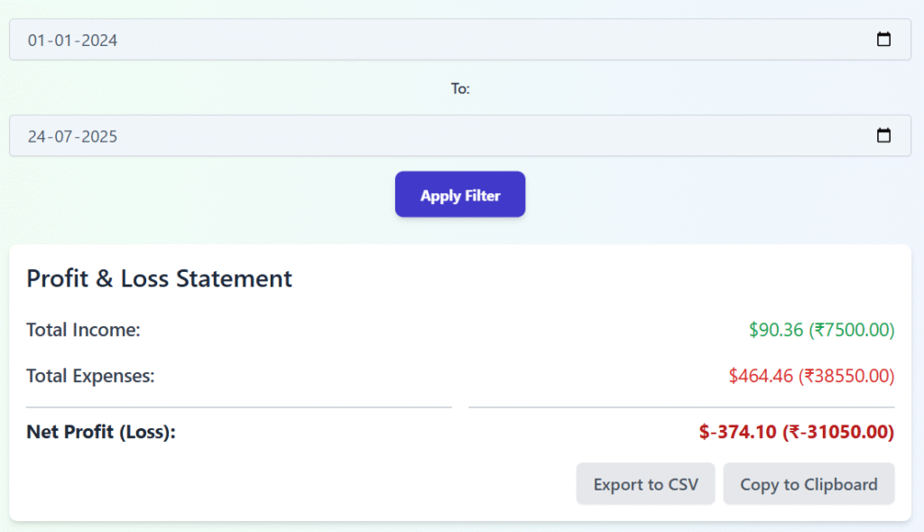Click the Net Profit (Loss) label
Viewport: 924px width, 532px height.
tap(100, 432)
